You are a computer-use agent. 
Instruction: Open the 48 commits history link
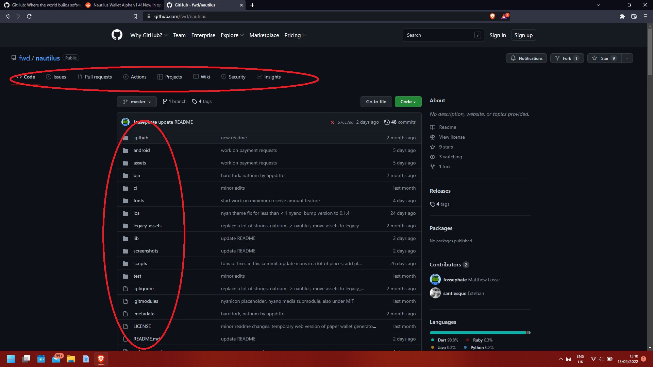[400, 122]
